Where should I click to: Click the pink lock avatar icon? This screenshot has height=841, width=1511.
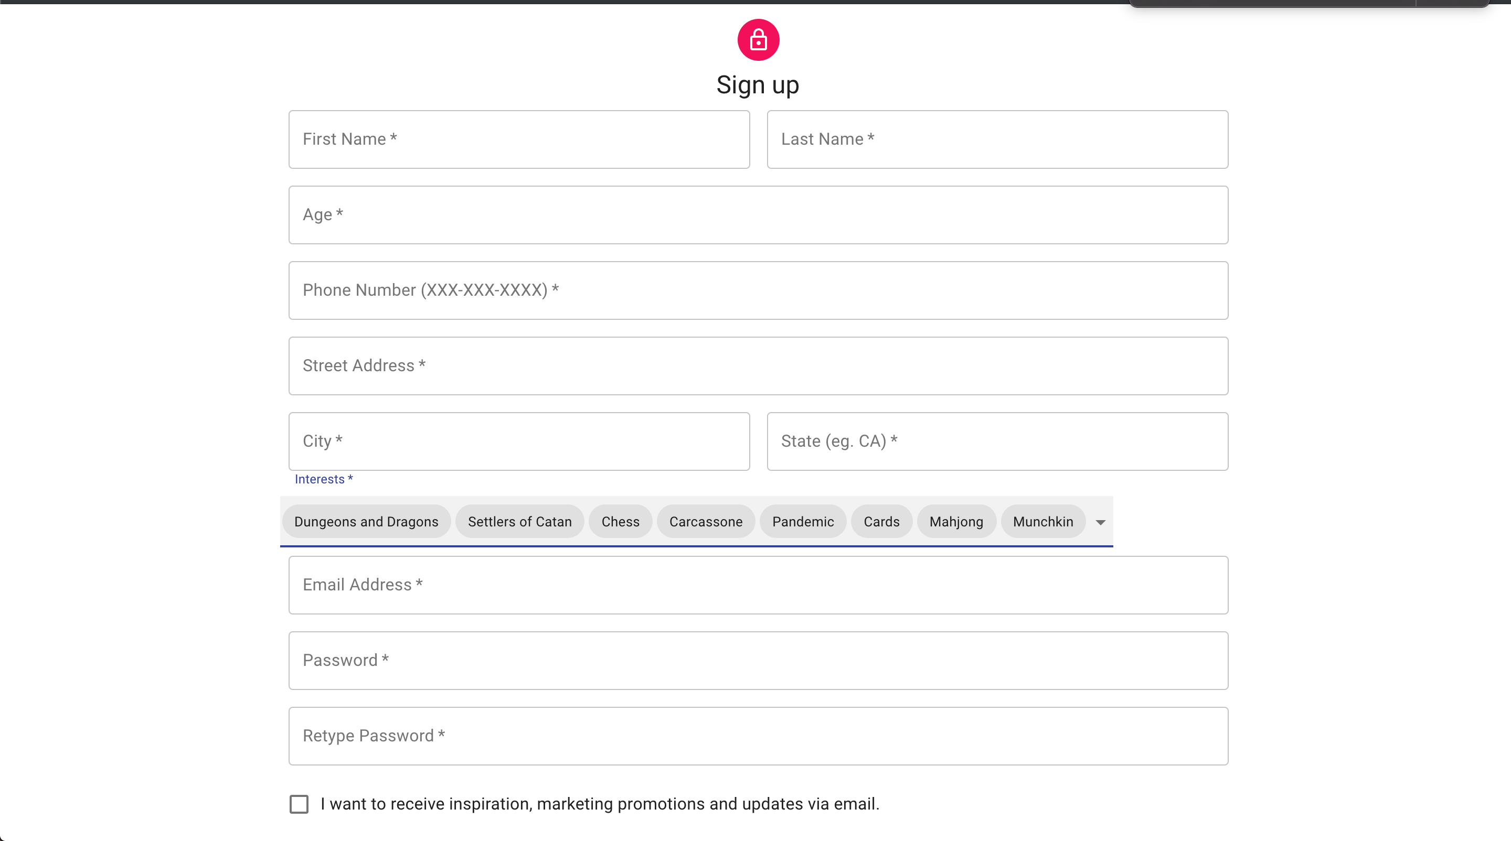(758, 40)
